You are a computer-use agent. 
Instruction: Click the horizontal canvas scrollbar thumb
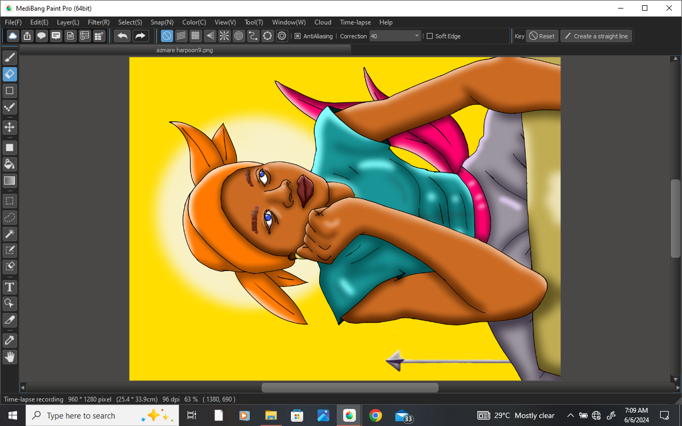[x=350, y=388]
